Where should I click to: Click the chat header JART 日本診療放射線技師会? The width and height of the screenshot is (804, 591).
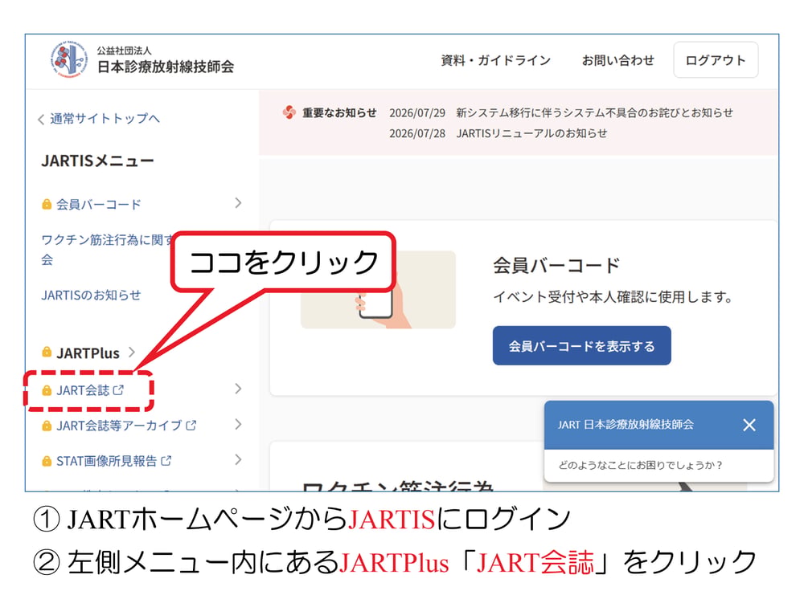(626, 425)
